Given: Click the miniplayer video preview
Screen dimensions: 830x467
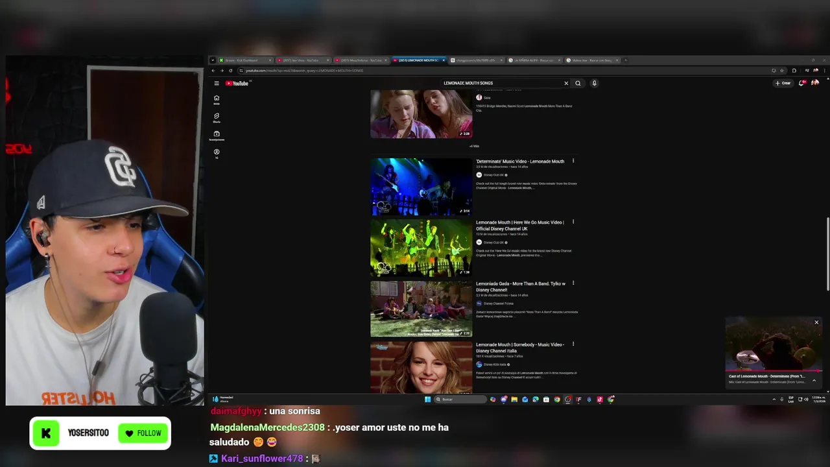Looking at the screenshot, I should click(774, 344).
